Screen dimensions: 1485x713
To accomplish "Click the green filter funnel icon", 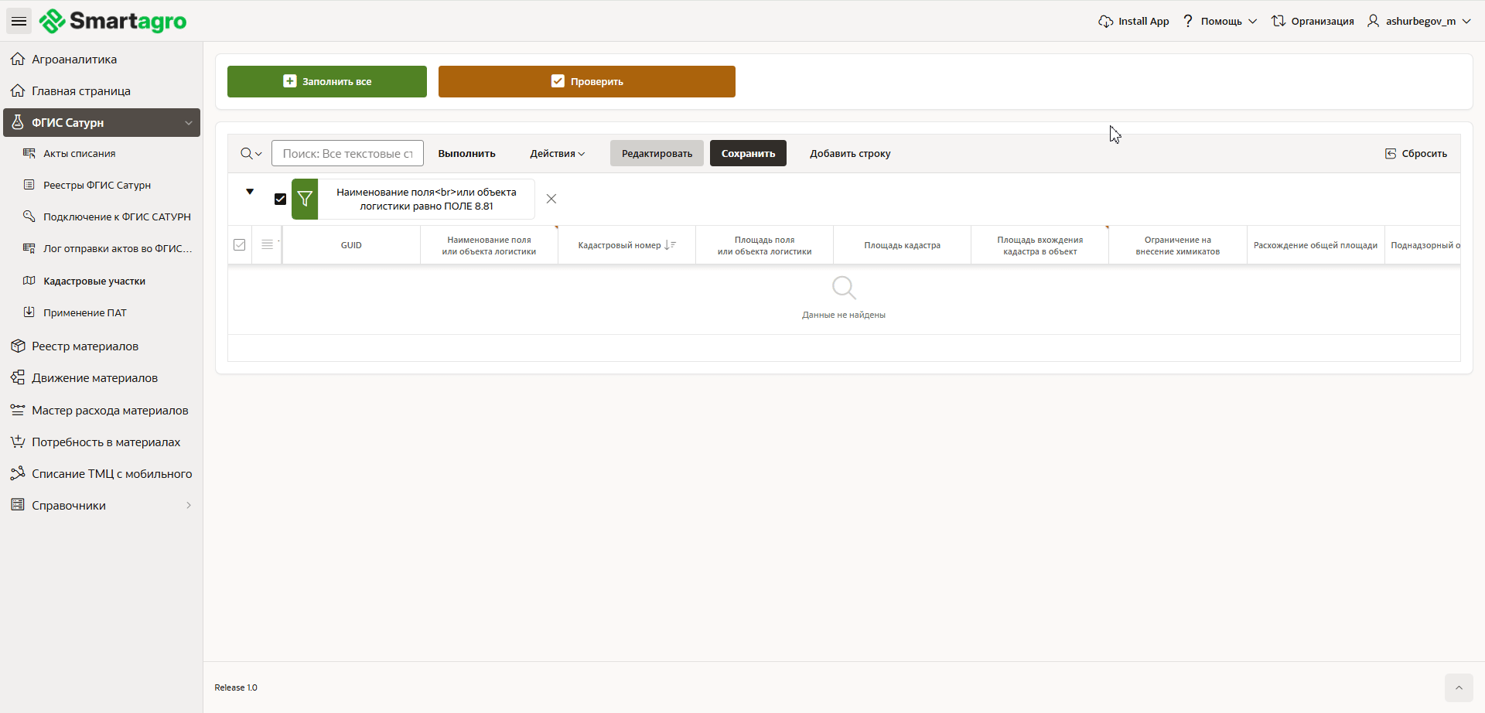I will point(305,200).
